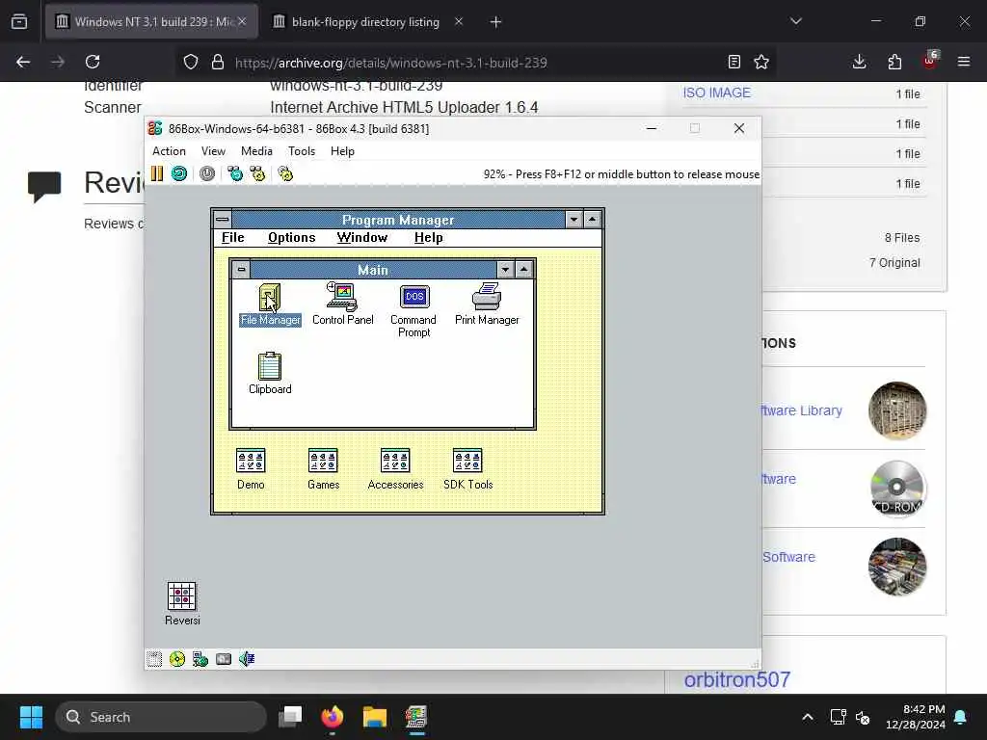Image resolution: width=987 pixels, height=740 pixels.
Task: Click the 86Box hard reset icon
Action: pos(179,173)
